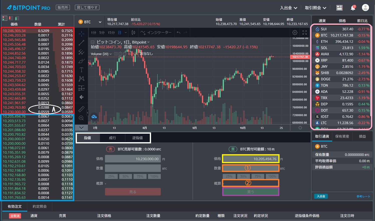Select the 日 daily interval
The width and height of the screenshot is (375, 221).
pyautogui.click(x=120, y=33)
